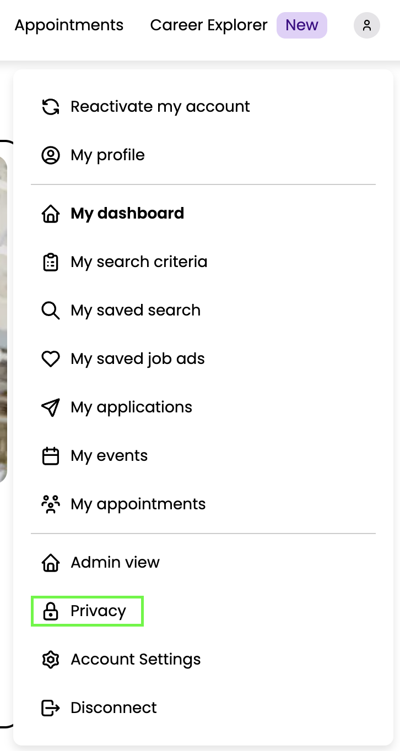400x751 pixels.
Task: Click the My profile person icon
Action: pos(51,155)
